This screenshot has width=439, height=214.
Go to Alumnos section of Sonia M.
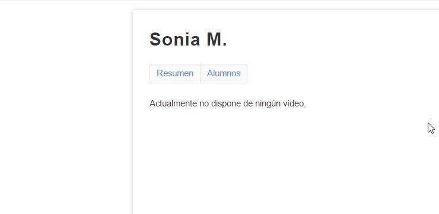[x=224, y=73]
